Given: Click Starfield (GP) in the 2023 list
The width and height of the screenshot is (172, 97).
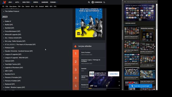Looking at the screenshot, I should [9, 28].
